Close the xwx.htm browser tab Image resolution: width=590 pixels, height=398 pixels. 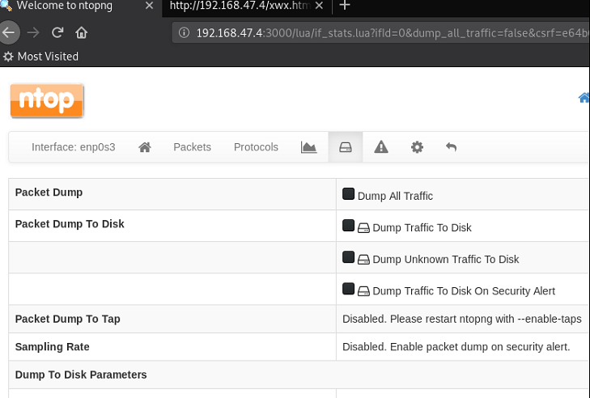(x=319, y=6)
